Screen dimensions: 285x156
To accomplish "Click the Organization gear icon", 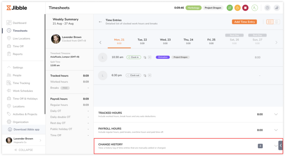I will [9, 122].
